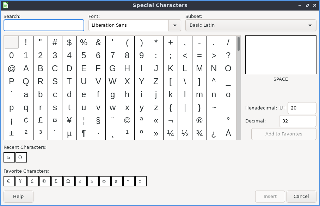Select the euro sign in Favorite Characters
The height and width of the screenshot is (206, 320).
tap(9, 181)
